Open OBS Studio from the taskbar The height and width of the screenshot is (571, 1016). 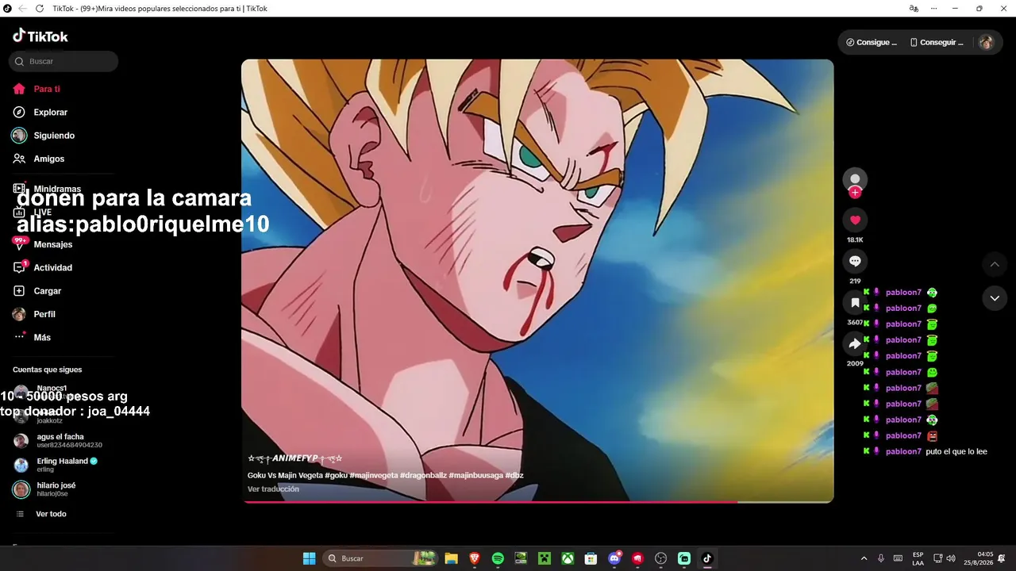[660, 558]
